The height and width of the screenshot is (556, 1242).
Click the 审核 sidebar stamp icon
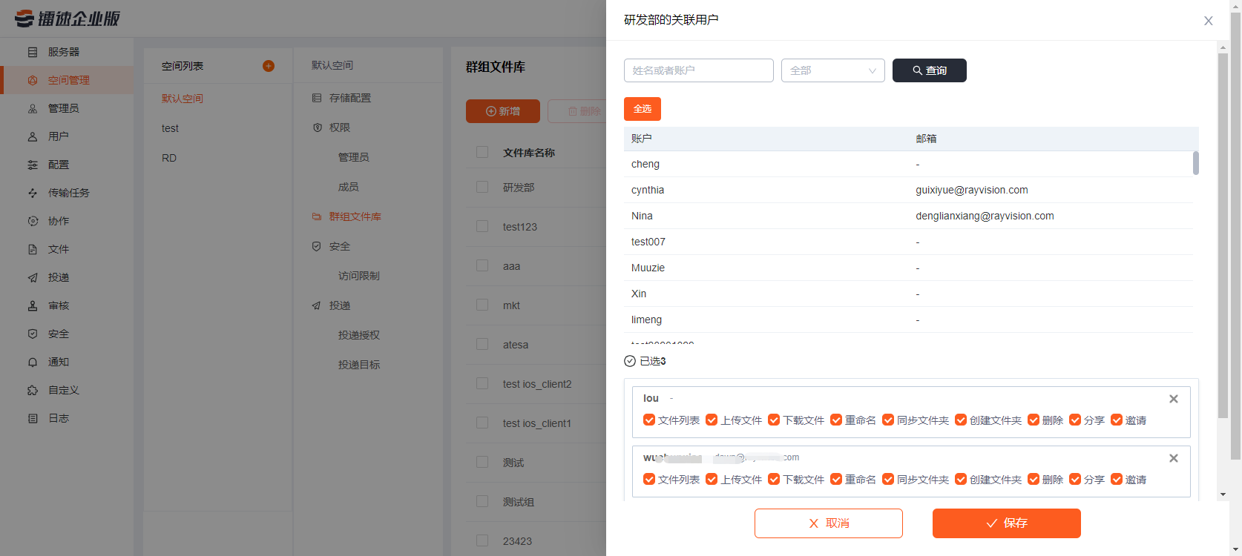33,305
